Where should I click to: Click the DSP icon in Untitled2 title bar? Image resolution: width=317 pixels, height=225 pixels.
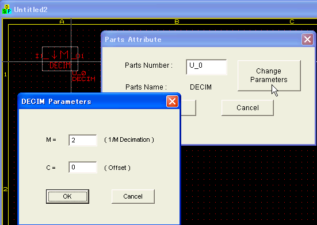pos(7,10)
